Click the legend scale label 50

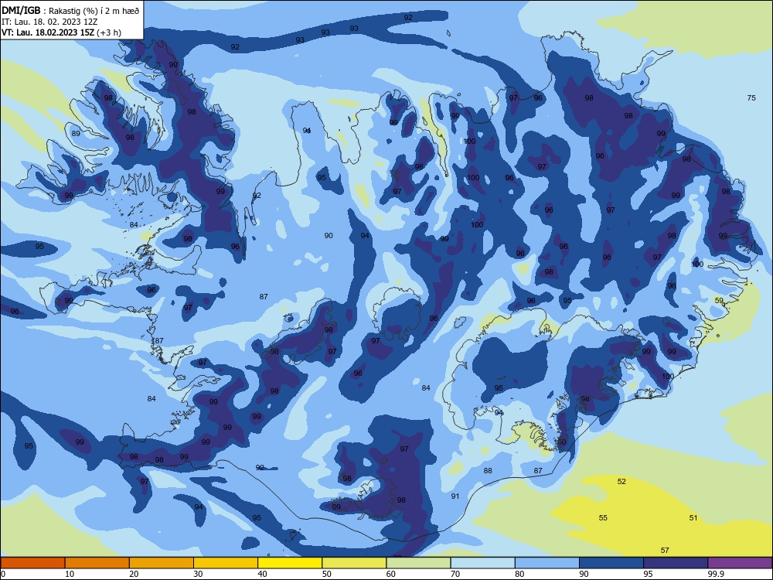pos(327,574)
